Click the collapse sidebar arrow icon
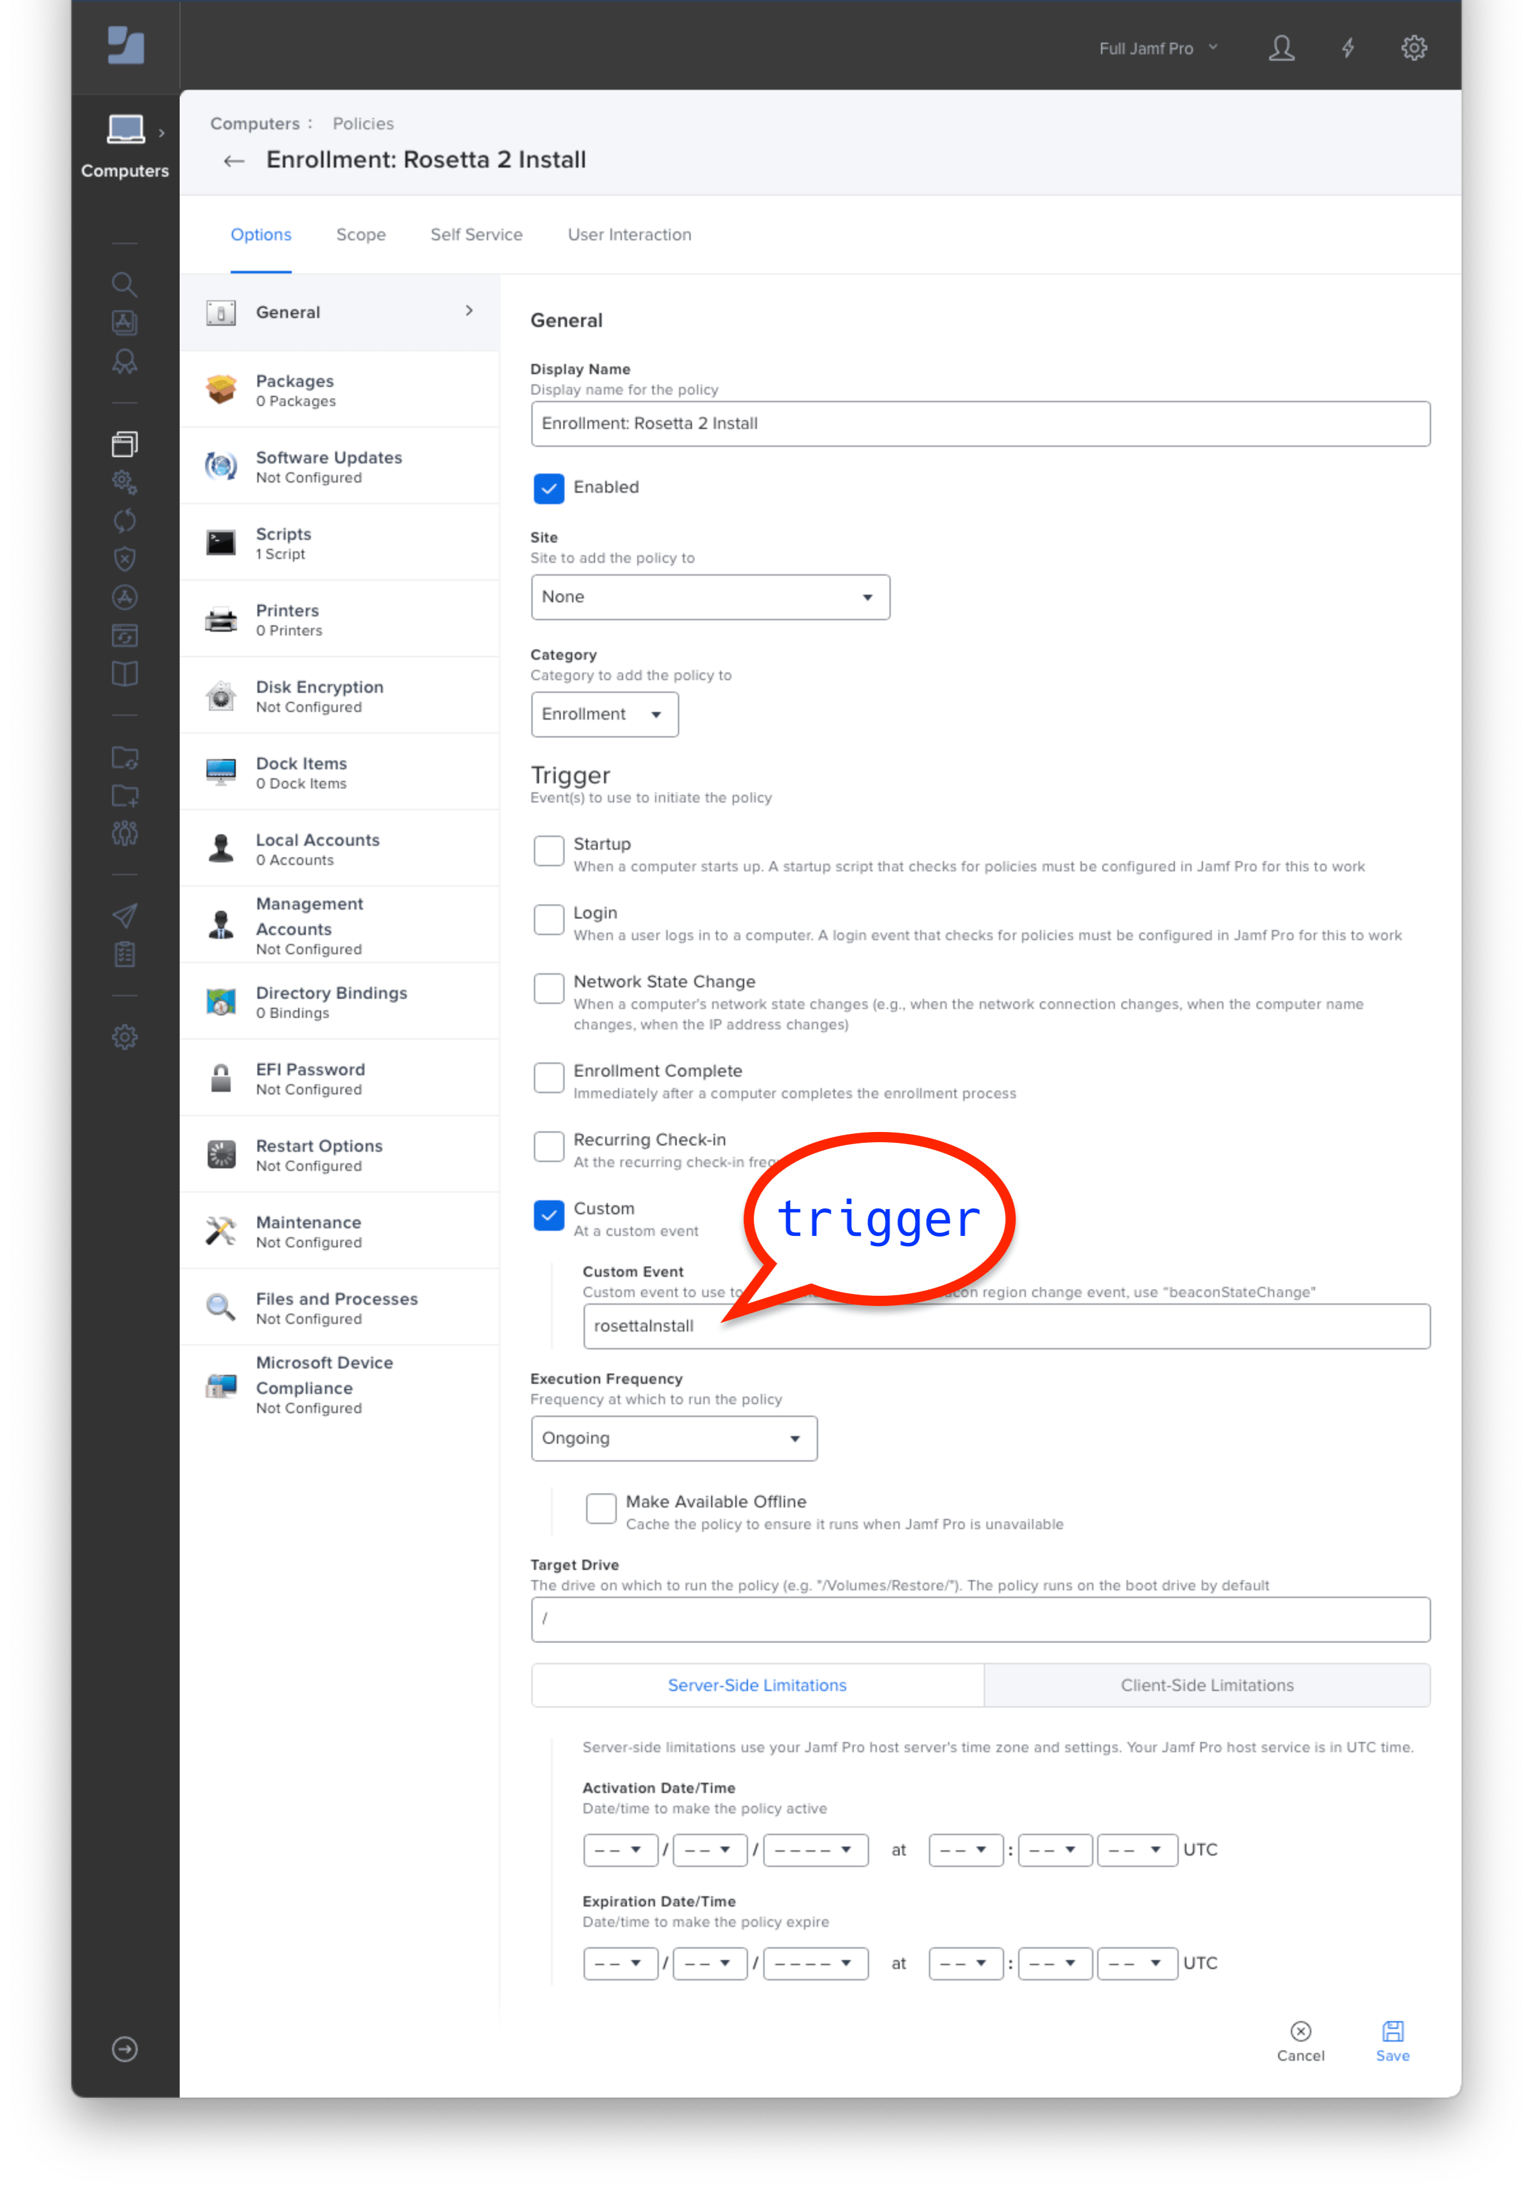The image size is (1533, 2192). click(125, 2049)
